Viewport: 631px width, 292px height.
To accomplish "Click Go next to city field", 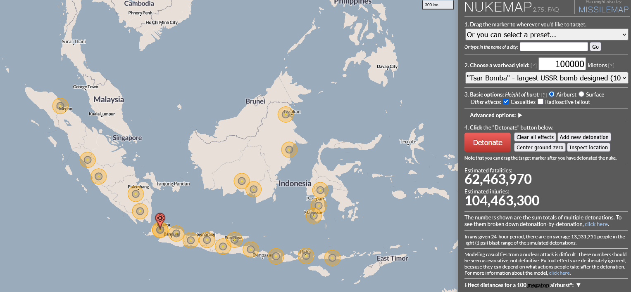I will (595, 47).
